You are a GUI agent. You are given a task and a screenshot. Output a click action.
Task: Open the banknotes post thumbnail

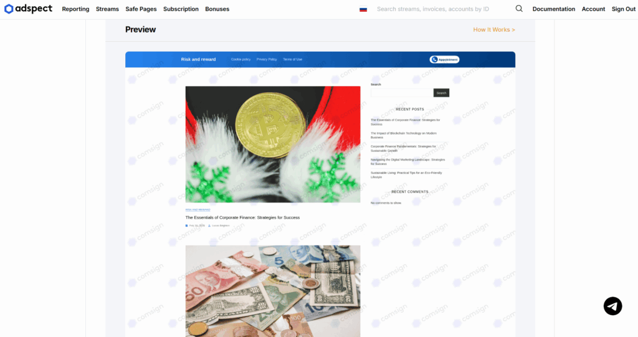click(x=273, y=291)
